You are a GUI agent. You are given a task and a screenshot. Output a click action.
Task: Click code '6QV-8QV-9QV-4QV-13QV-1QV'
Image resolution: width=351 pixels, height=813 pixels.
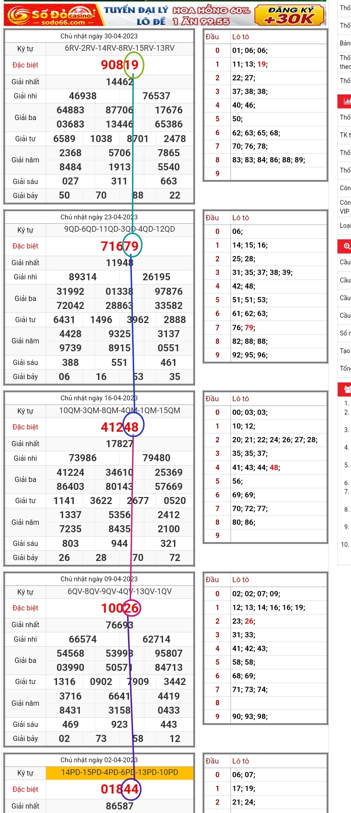120,591
